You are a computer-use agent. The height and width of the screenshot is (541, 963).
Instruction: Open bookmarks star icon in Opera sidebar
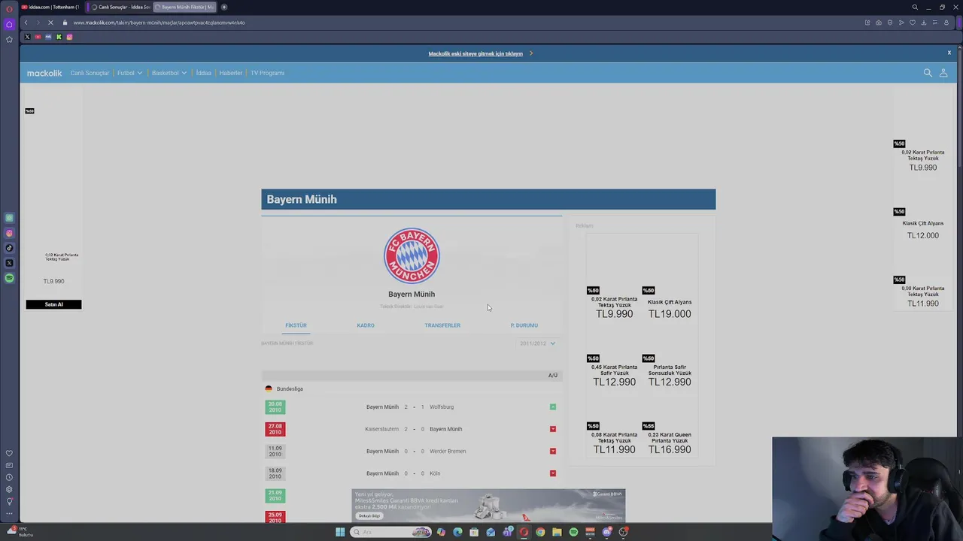[9, 39]
